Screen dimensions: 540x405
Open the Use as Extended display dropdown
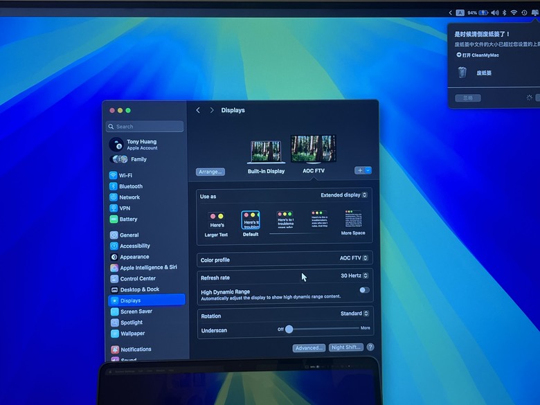click(344, 195)
